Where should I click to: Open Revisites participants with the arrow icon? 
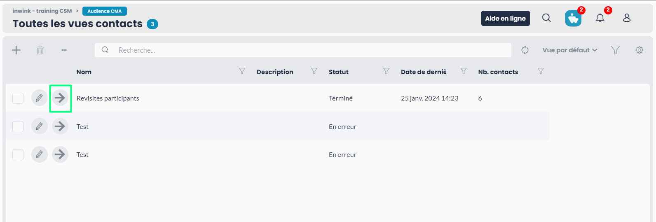[60, 98]
